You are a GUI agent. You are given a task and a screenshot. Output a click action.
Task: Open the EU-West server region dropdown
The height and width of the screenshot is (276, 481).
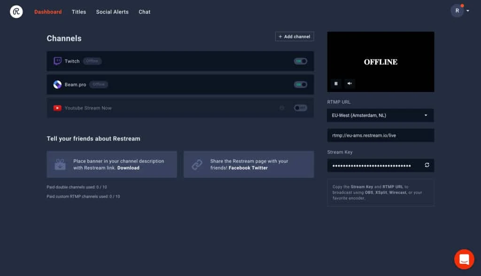coord(380,115)
